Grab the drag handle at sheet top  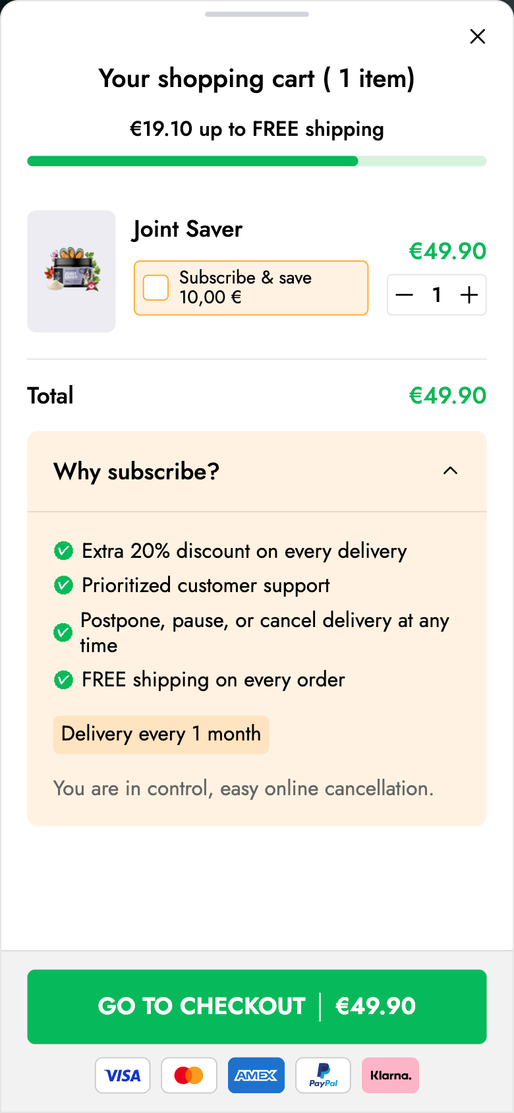coord(257,14)
